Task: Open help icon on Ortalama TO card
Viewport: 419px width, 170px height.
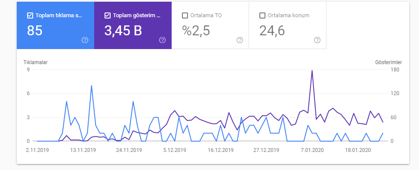Action: click(240, 40)
